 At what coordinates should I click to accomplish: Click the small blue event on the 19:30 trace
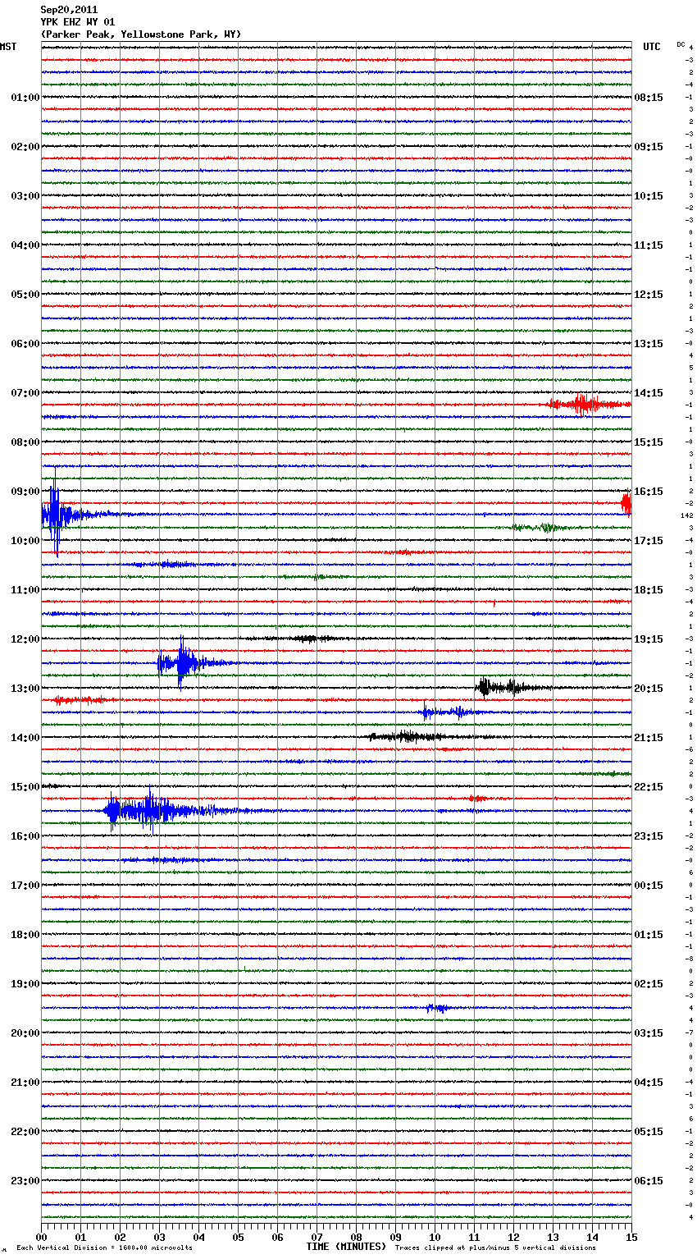pos(436,1008)
